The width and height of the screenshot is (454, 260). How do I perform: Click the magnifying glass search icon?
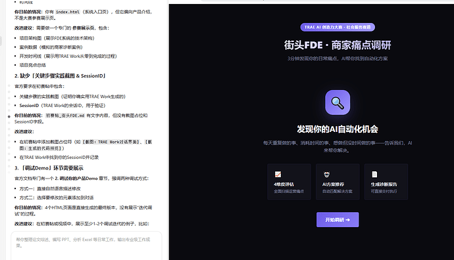[x=338, y=102]
